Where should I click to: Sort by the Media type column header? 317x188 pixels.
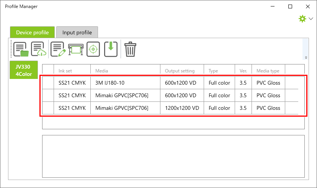pyautogui.click(x=268, y=71)
